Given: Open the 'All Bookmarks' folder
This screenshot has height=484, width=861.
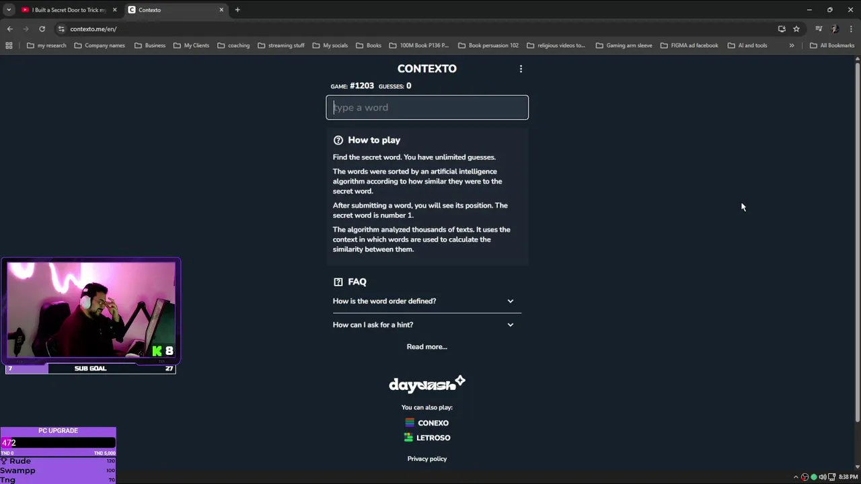Looking at the screenshot, I should click(x=832, y=46).
